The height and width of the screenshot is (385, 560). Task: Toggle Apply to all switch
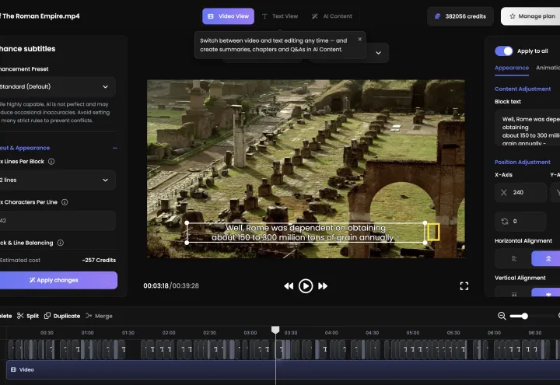[503, 51]
